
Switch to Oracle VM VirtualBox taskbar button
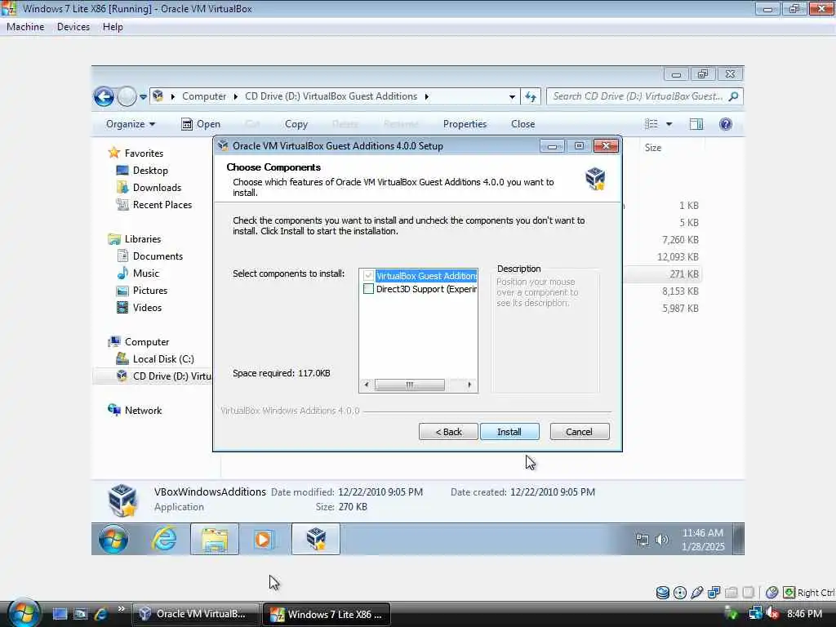196,614
